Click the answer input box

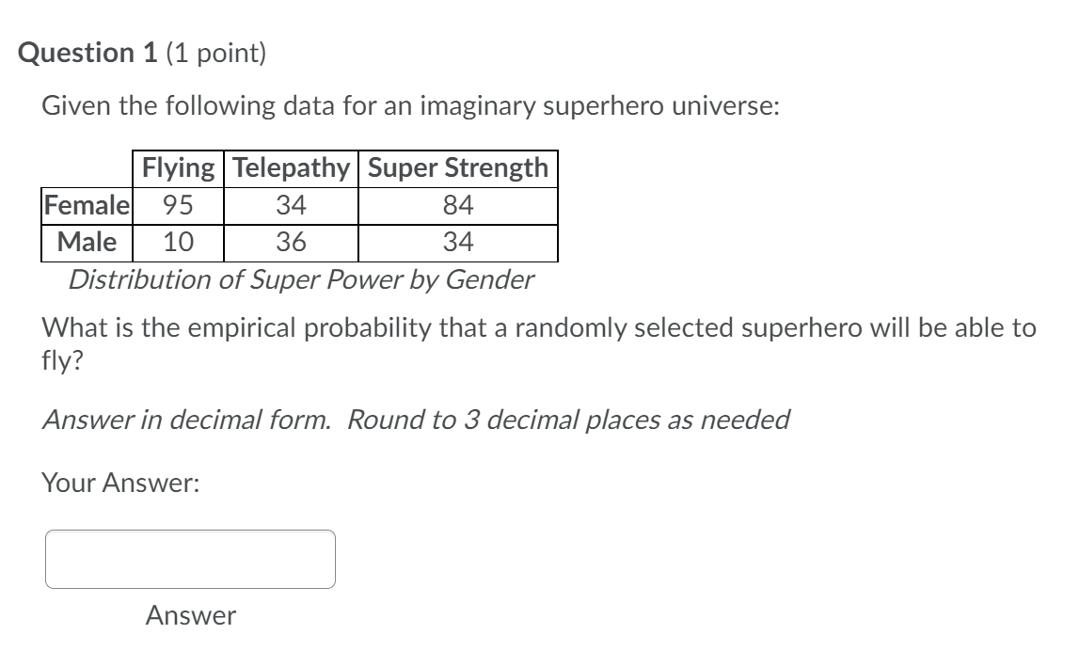tap(190, 560)
